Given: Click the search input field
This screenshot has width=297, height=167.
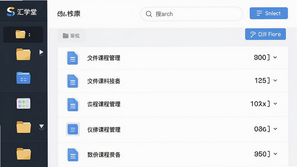Looking at the screenshot, I should (191, 14).
